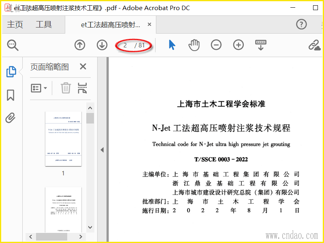Select the second page thumbnail
The width and height of the screenshot is (324, 243).
[x=64, y=209]
